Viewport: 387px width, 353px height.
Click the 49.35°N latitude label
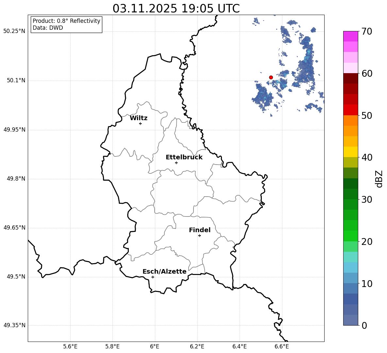click(14, 325)
